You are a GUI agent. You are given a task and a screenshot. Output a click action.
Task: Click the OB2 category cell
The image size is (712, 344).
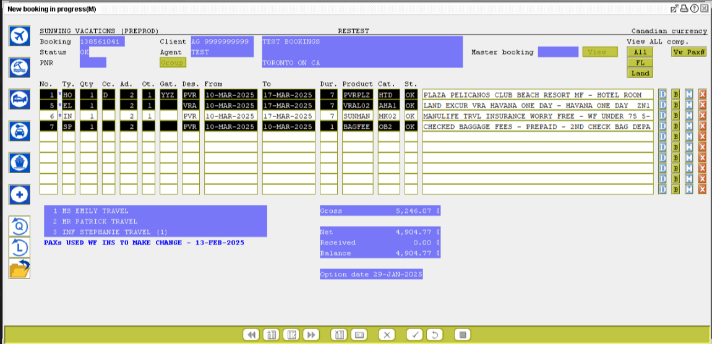point(388,126)
